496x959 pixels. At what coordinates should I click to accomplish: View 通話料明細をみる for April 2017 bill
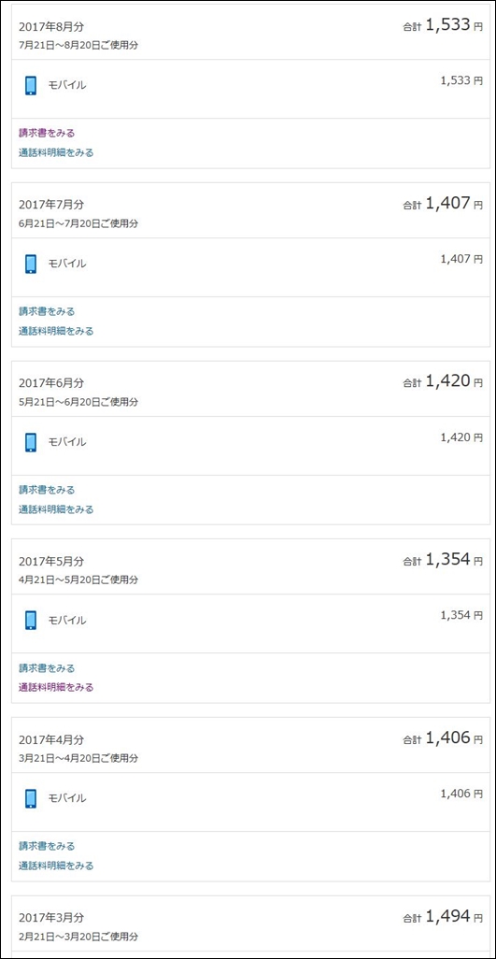[x=56, y=866]
